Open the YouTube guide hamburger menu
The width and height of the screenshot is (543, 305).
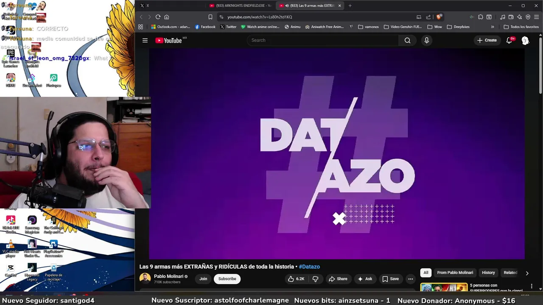click(145, 40)
